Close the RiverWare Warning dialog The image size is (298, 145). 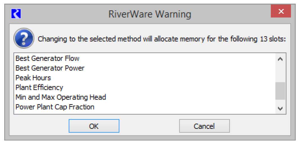(281, 12)
